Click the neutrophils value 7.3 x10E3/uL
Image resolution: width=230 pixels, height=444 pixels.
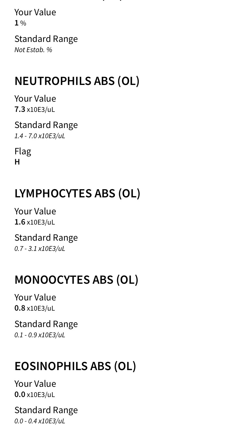tap(34, 109)
